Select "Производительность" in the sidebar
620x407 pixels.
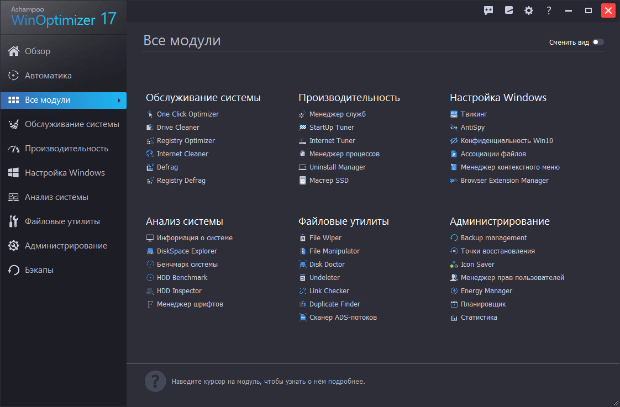[63, 149]
